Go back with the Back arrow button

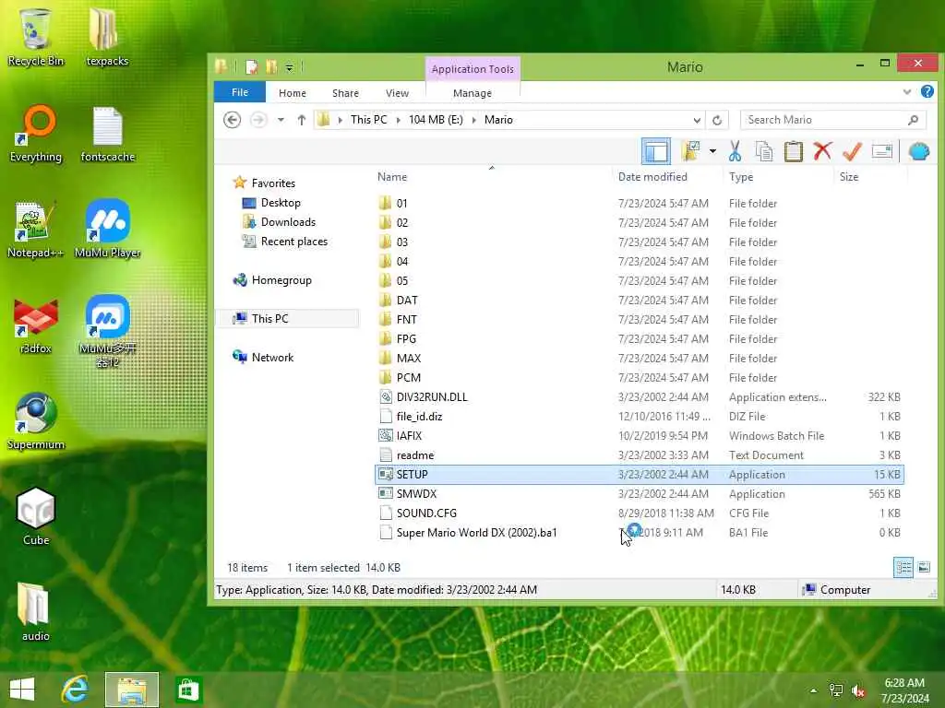click(232, 120)
